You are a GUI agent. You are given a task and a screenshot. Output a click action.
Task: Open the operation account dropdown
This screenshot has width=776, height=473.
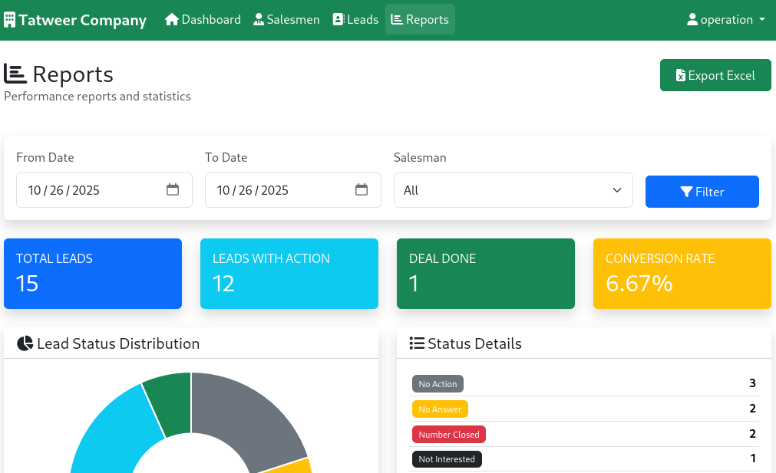coord(725,19)
